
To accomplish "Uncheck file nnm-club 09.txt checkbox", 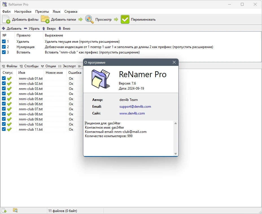I will point(4,119).
